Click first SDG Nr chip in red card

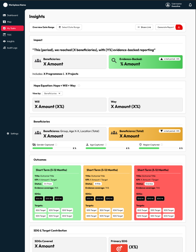click(141, 199)
